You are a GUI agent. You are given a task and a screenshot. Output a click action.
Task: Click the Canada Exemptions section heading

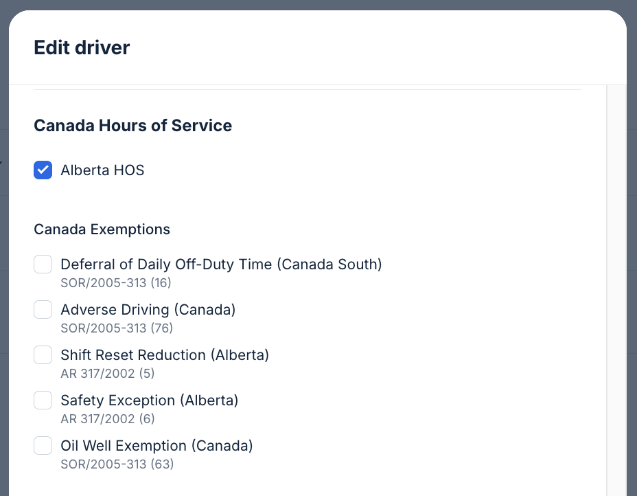(x=102, y=229)
